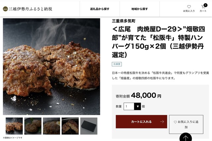
Task: Click the Mitsukoshi Isetan Furusato Nozei logo
Action: 27,9
